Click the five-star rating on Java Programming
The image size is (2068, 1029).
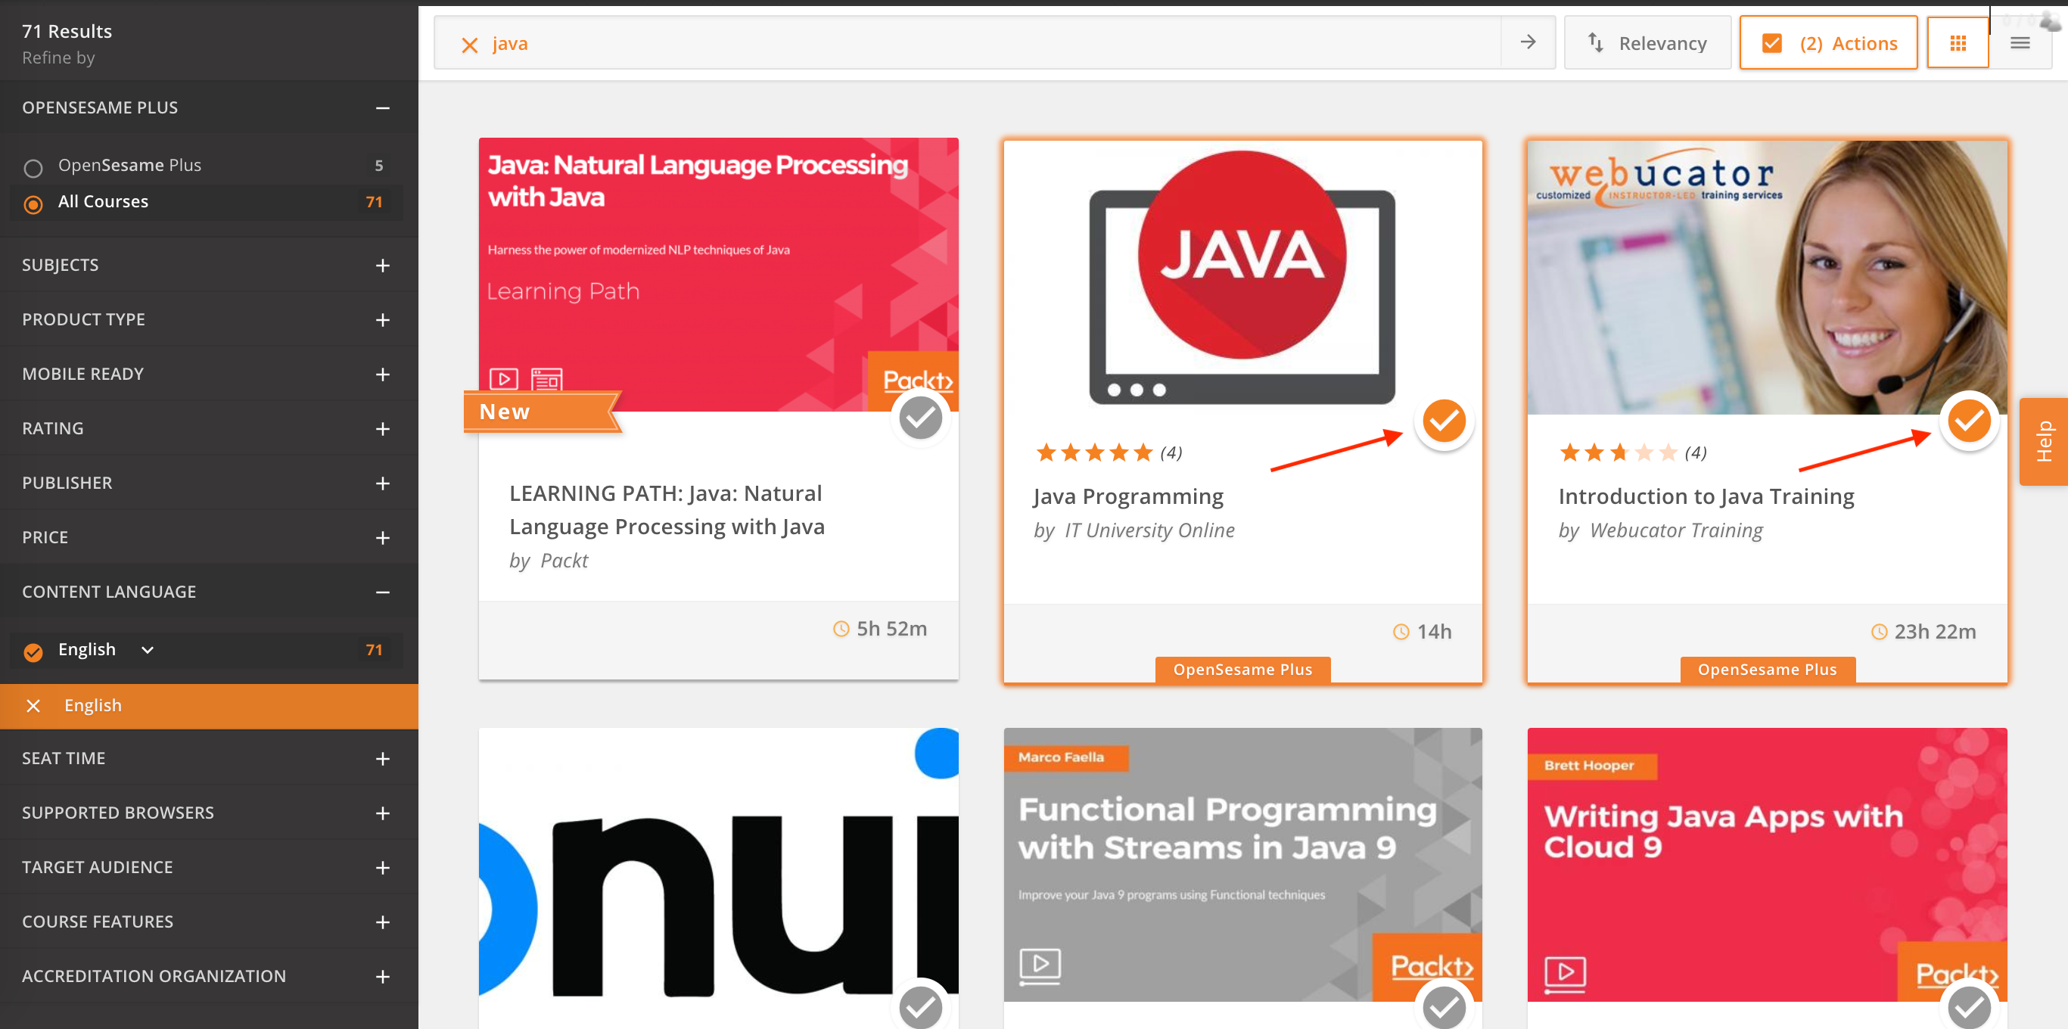[x=1095, y=453]
